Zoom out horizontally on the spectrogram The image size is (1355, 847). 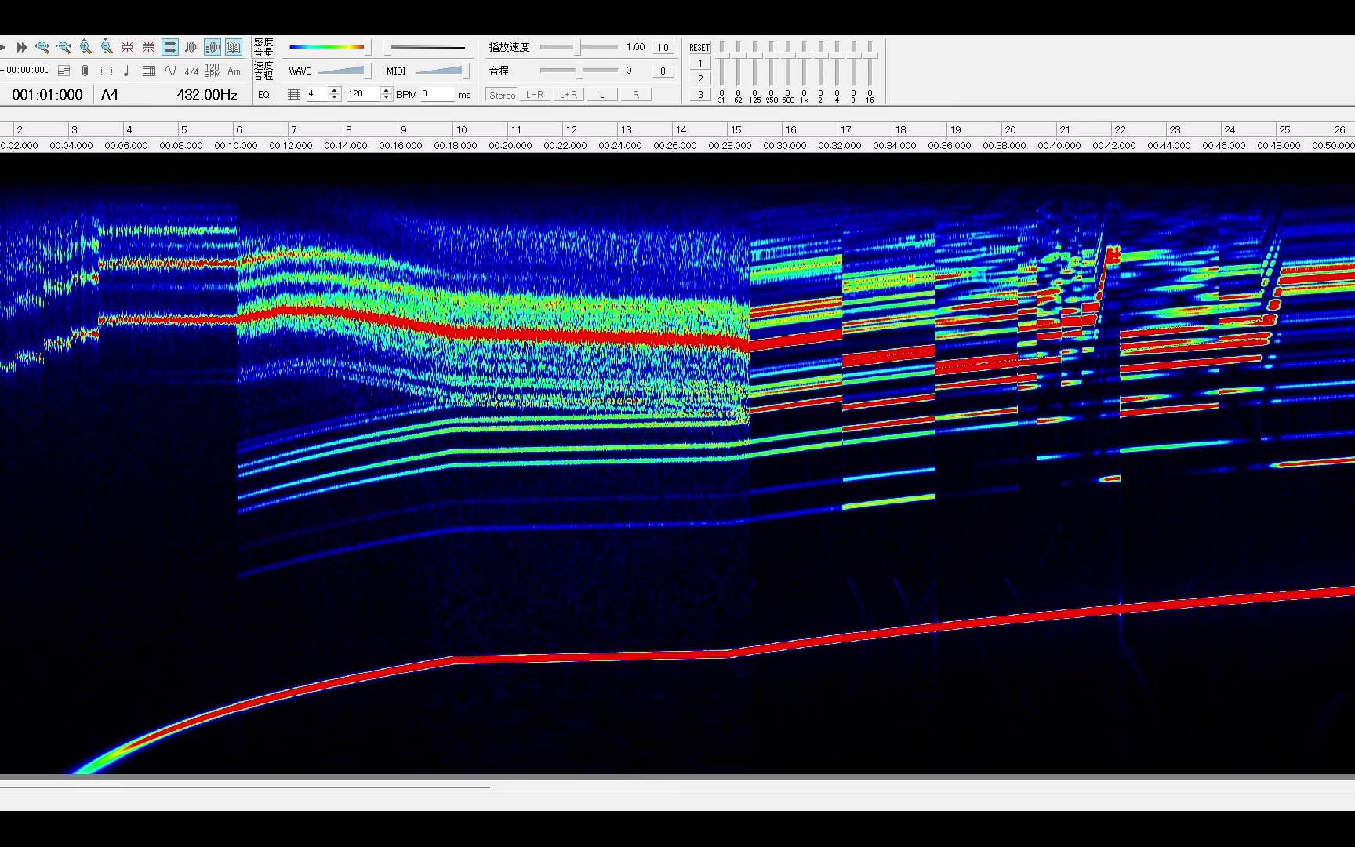pyautogui.click(x=64, y=48)
